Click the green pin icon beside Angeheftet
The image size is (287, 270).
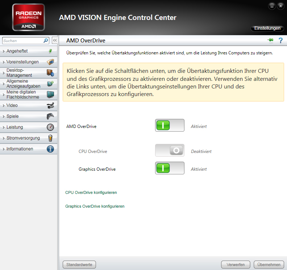(50, 51)
